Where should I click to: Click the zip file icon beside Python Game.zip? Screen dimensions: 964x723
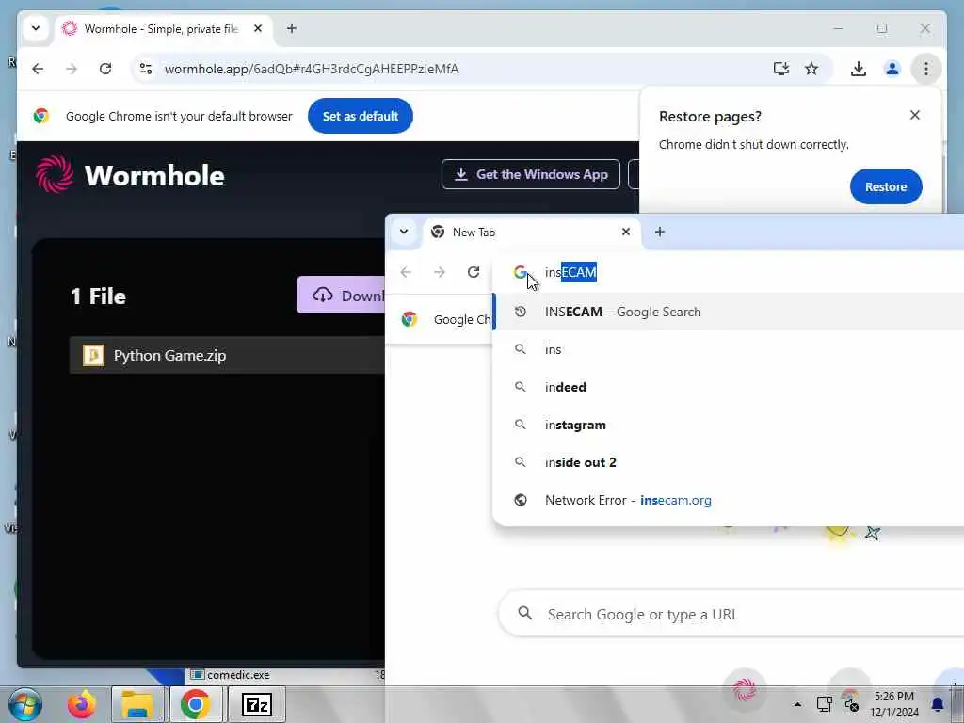pos(93,355)
